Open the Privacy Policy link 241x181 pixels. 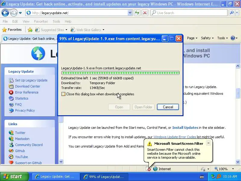coord(25,110)
